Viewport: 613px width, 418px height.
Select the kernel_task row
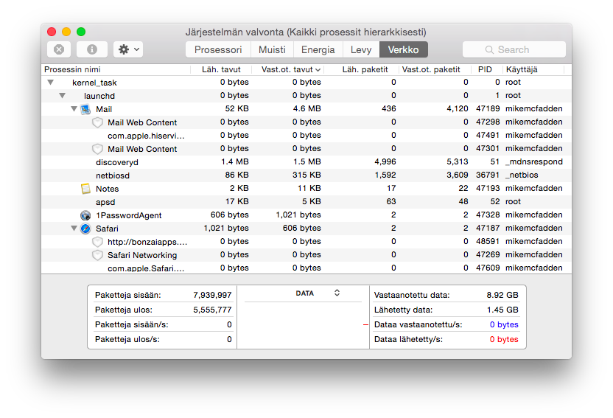pyautogui.click(x=306, y=83)
